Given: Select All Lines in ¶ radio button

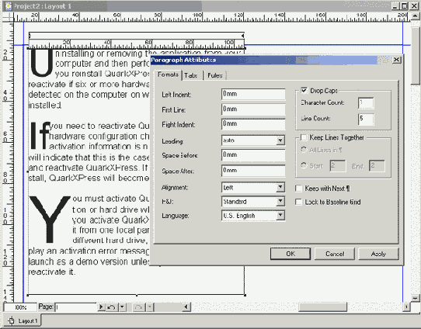Looking at the screenshot, I should click(304, 150).
